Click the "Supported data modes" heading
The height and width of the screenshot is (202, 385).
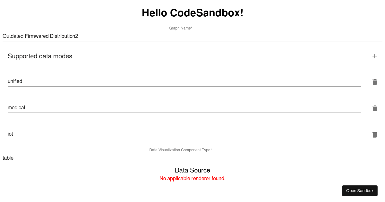[40, 56]
